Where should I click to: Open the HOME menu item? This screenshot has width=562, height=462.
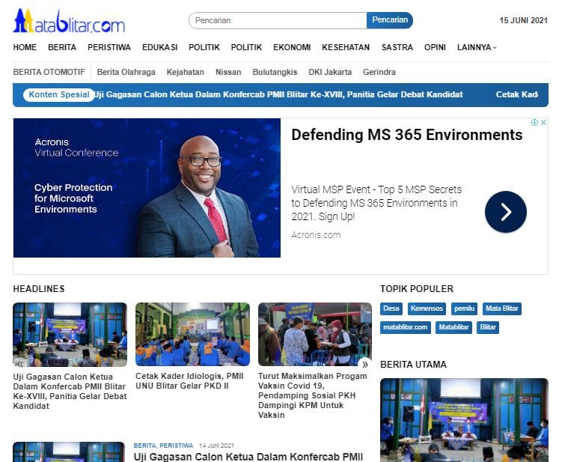(25, 47)
